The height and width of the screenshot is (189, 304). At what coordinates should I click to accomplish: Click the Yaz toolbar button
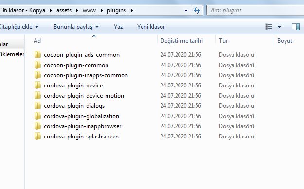[x=118, y=27]
